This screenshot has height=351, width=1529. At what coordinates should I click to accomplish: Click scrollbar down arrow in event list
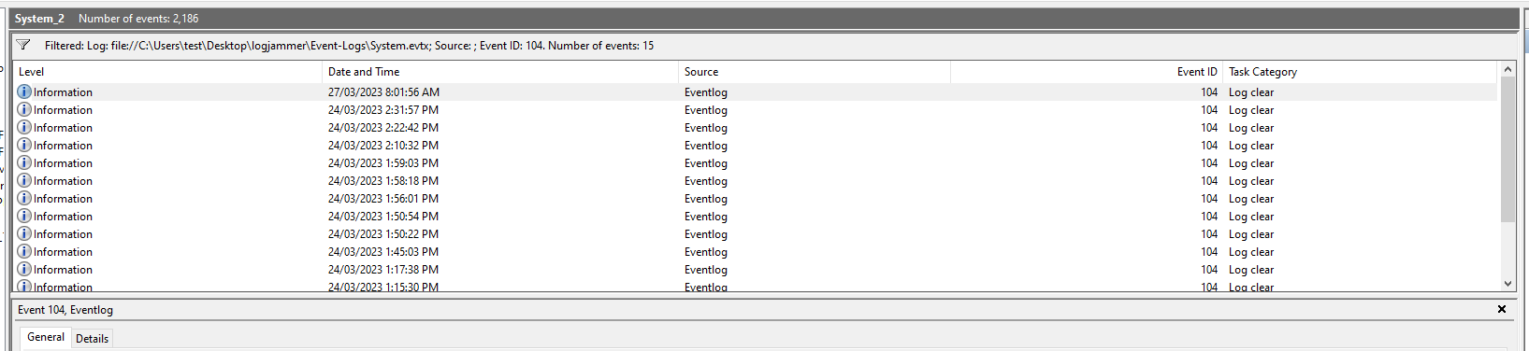(1507, 283)
